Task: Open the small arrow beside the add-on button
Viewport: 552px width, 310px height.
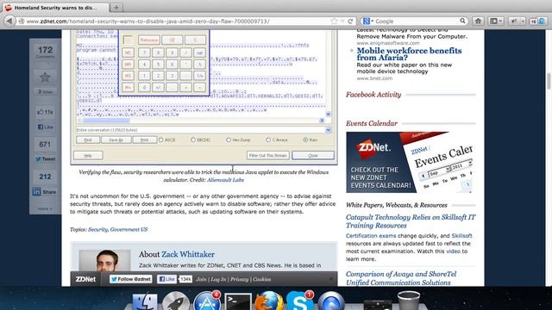Action: click(x=524, y=22)
